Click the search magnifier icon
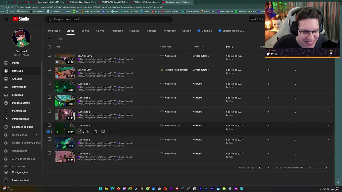Viewport: 342px width, 192px height. [x=49, y=19]
